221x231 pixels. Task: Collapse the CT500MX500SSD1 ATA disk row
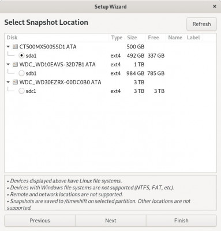coord(8,47)
